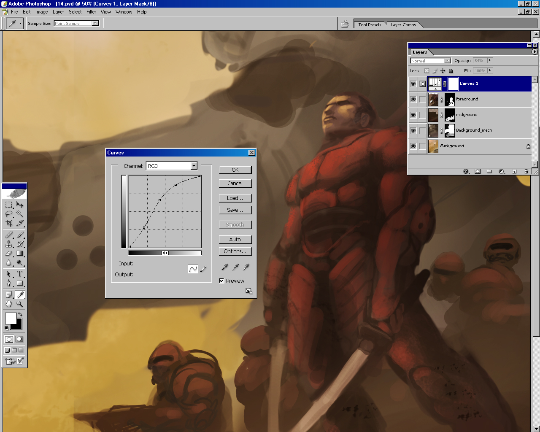The height and width of the screenshot is (432, 540).
Task: Enable pencil draw mode in Curves
Action: pyautogui.click(x=203, y=269)
